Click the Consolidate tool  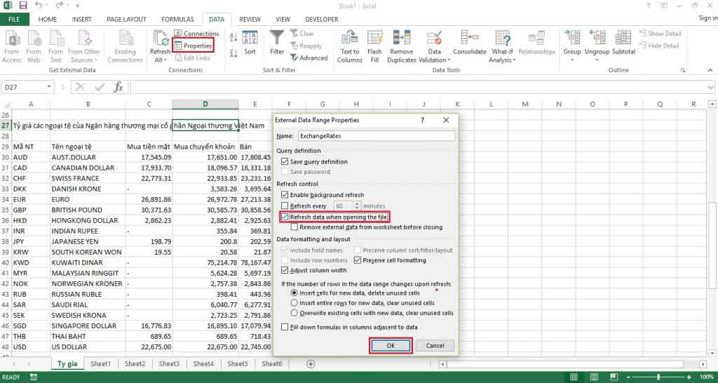[x=469, y=43]
